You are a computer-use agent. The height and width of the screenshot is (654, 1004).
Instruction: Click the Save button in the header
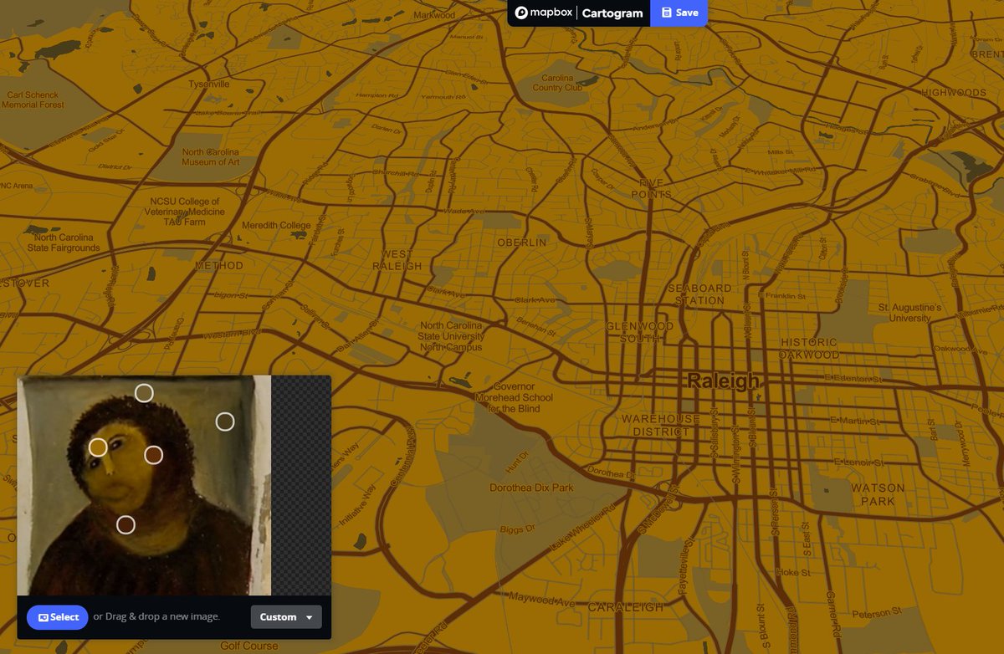pyautogui.click(x=679, y=13)
